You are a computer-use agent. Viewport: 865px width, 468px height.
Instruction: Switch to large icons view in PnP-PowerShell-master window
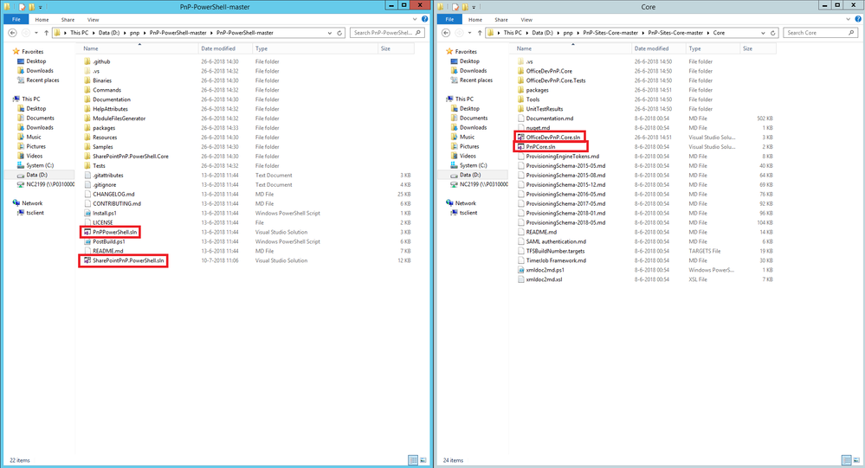(x=423, y=459)
